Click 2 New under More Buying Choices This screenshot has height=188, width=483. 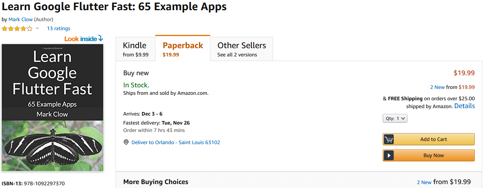click(x=424, y=182)
